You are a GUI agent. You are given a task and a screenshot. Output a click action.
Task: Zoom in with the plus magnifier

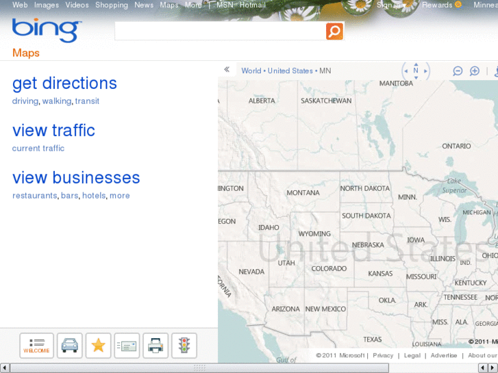point(475,71)
